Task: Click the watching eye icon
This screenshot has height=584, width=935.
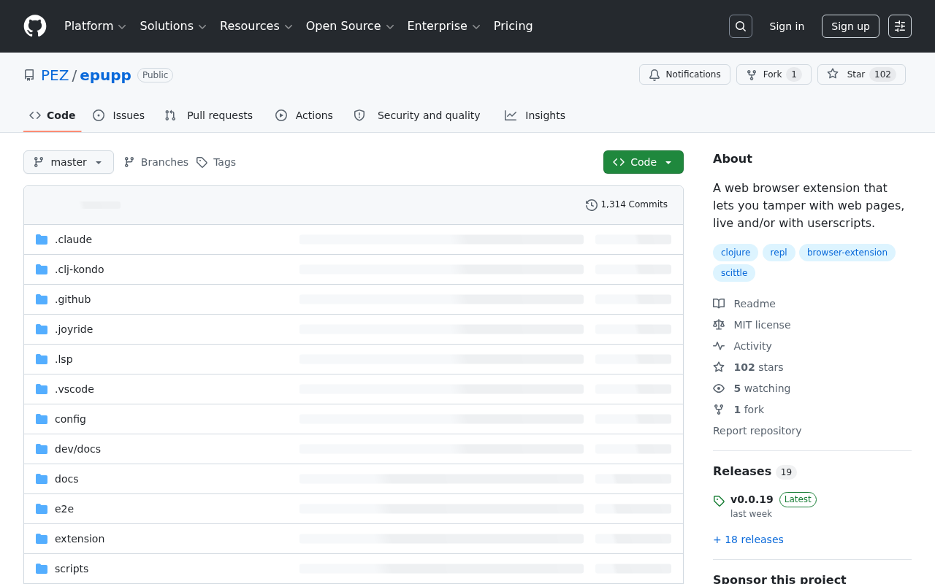Action: (719, 388)
